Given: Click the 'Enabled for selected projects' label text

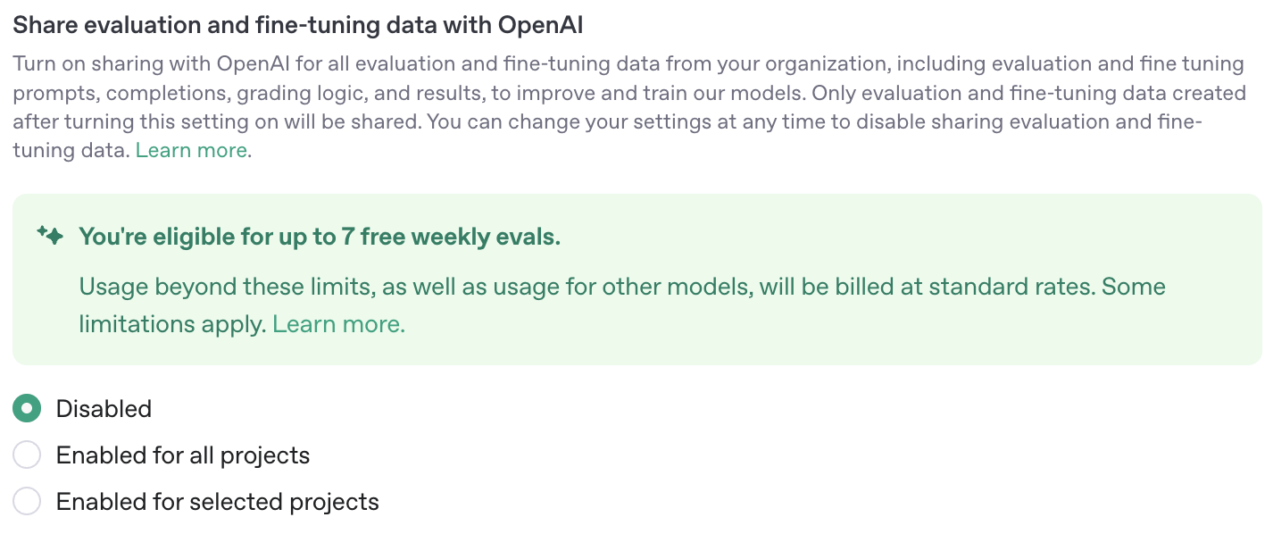Looking at the screenshot, I should click(218, 502).
